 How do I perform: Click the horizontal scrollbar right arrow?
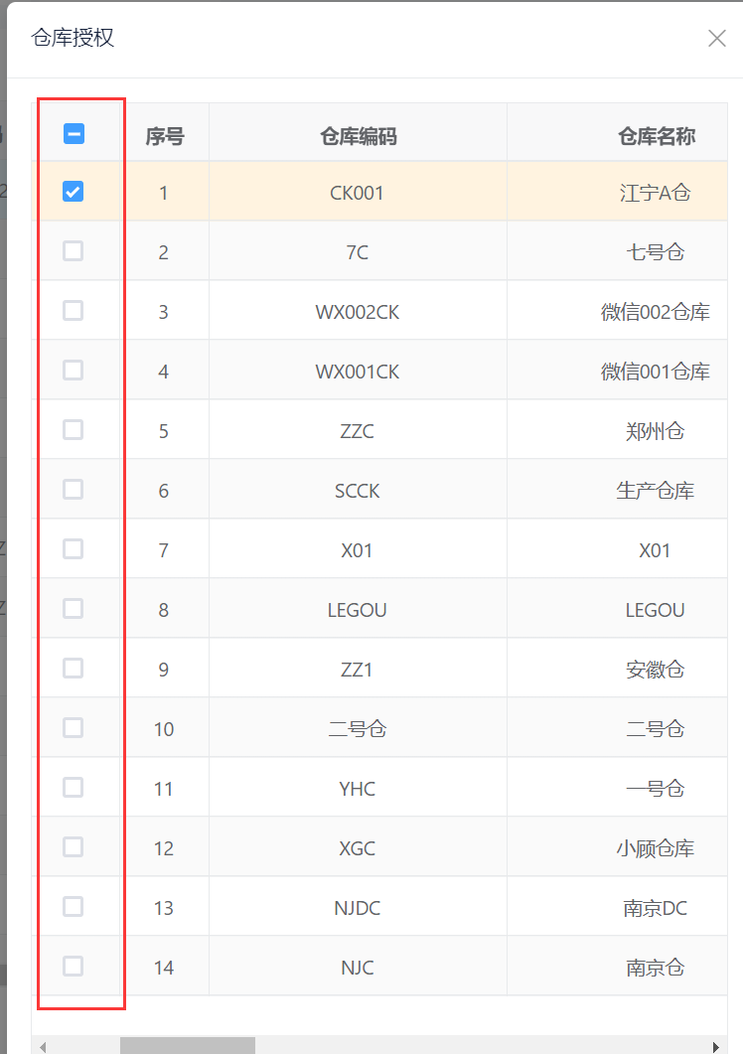click(x=715, y=1046)
